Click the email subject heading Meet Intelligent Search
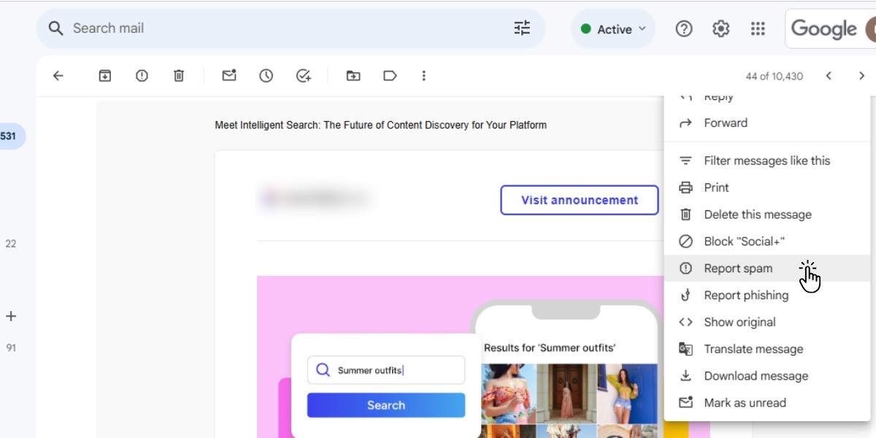The image size is (876, 438). (x=380, y=125)
